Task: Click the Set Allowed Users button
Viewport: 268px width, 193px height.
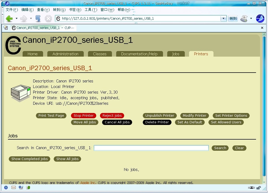Action: [x=226, y=122]
